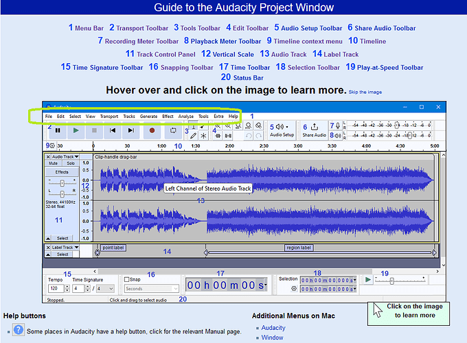This screenshot has height=343, width=467.
Task: Open the Analyze menu
Action: (x=186, y=117)
